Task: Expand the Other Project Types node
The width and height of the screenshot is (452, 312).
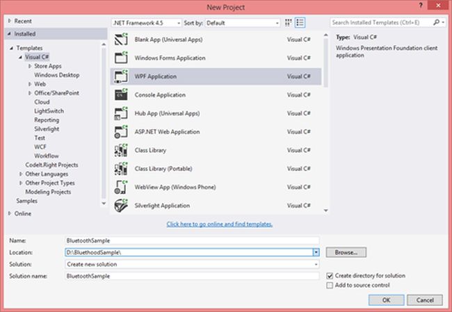Action: [21, 183]
